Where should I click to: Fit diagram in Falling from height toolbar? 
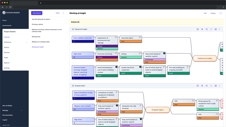[197, 29]
